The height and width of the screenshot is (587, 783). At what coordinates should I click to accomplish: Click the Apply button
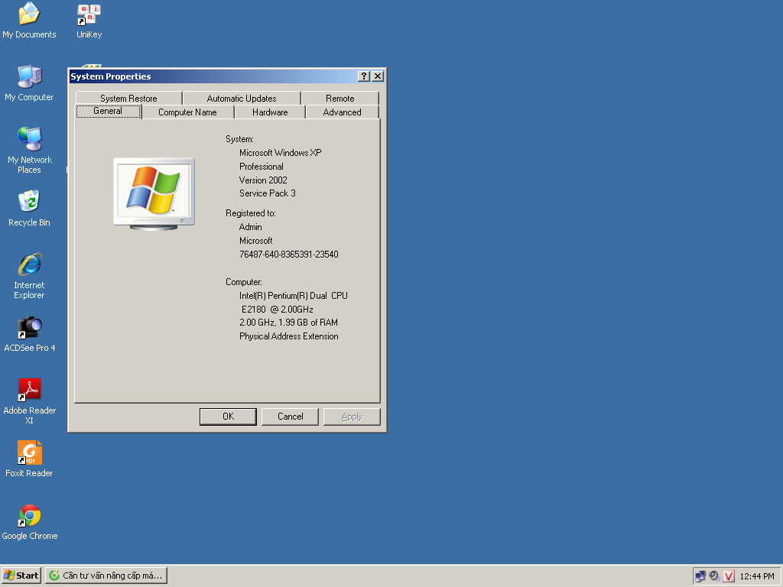pos(352,417)
